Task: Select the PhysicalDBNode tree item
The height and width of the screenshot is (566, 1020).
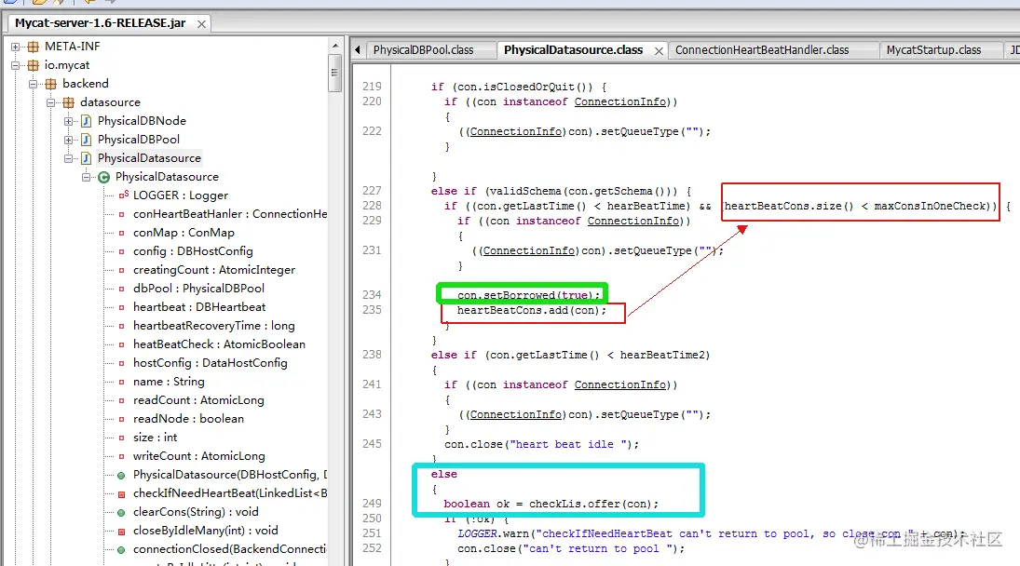Action: pos(142,121)
